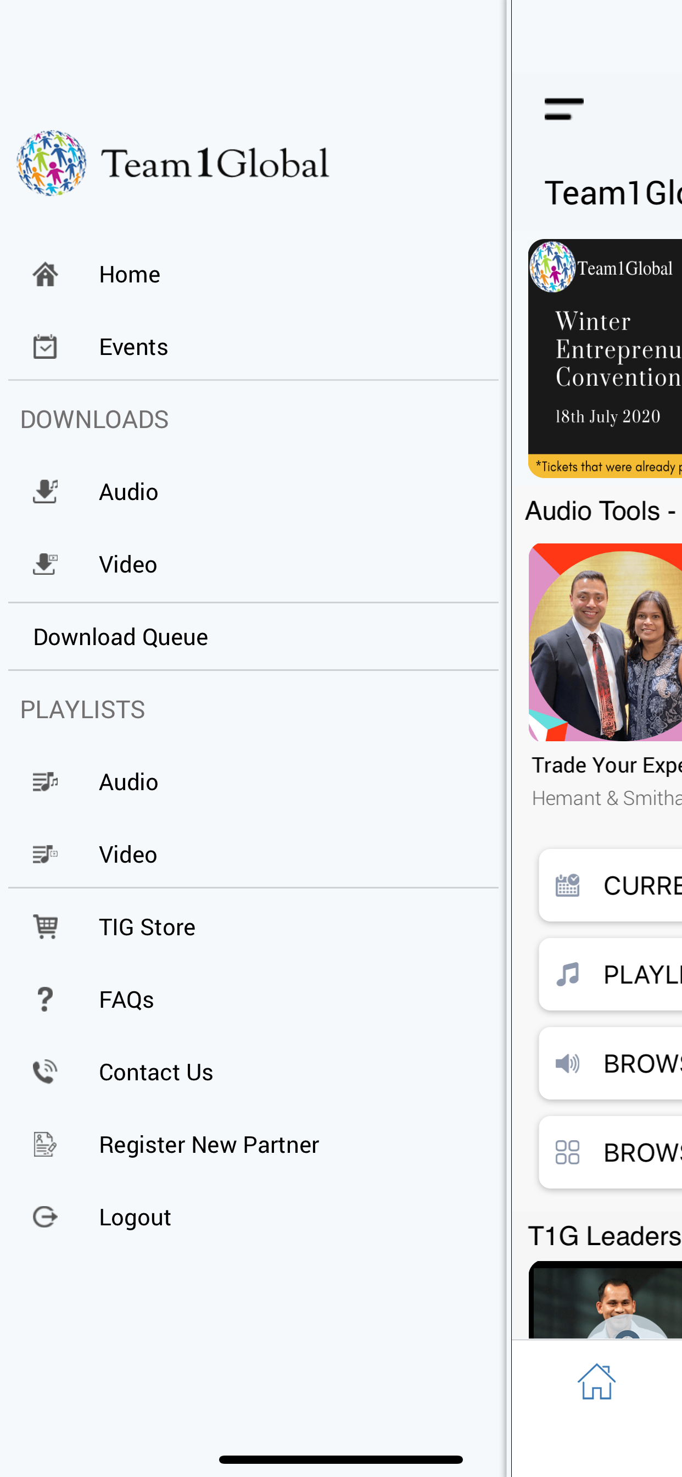Open the T1G Leaders video thumbnail

coord(605,1300)
